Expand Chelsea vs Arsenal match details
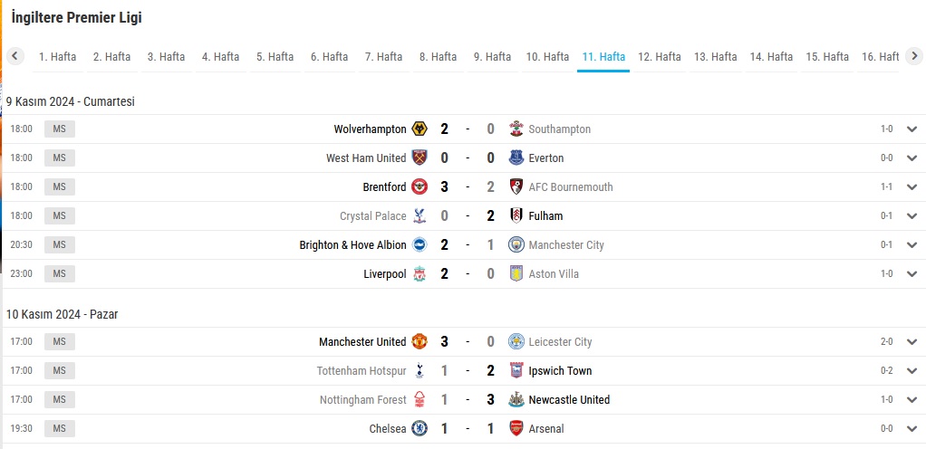The height and width of the screenshot is (449, 926). pos(912,429)
